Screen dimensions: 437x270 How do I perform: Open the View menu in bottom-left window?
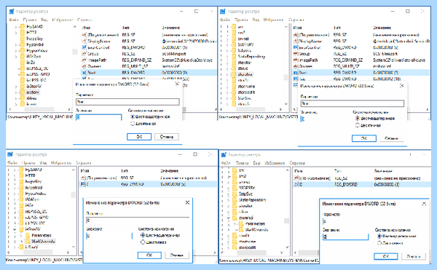click(43, 163)
